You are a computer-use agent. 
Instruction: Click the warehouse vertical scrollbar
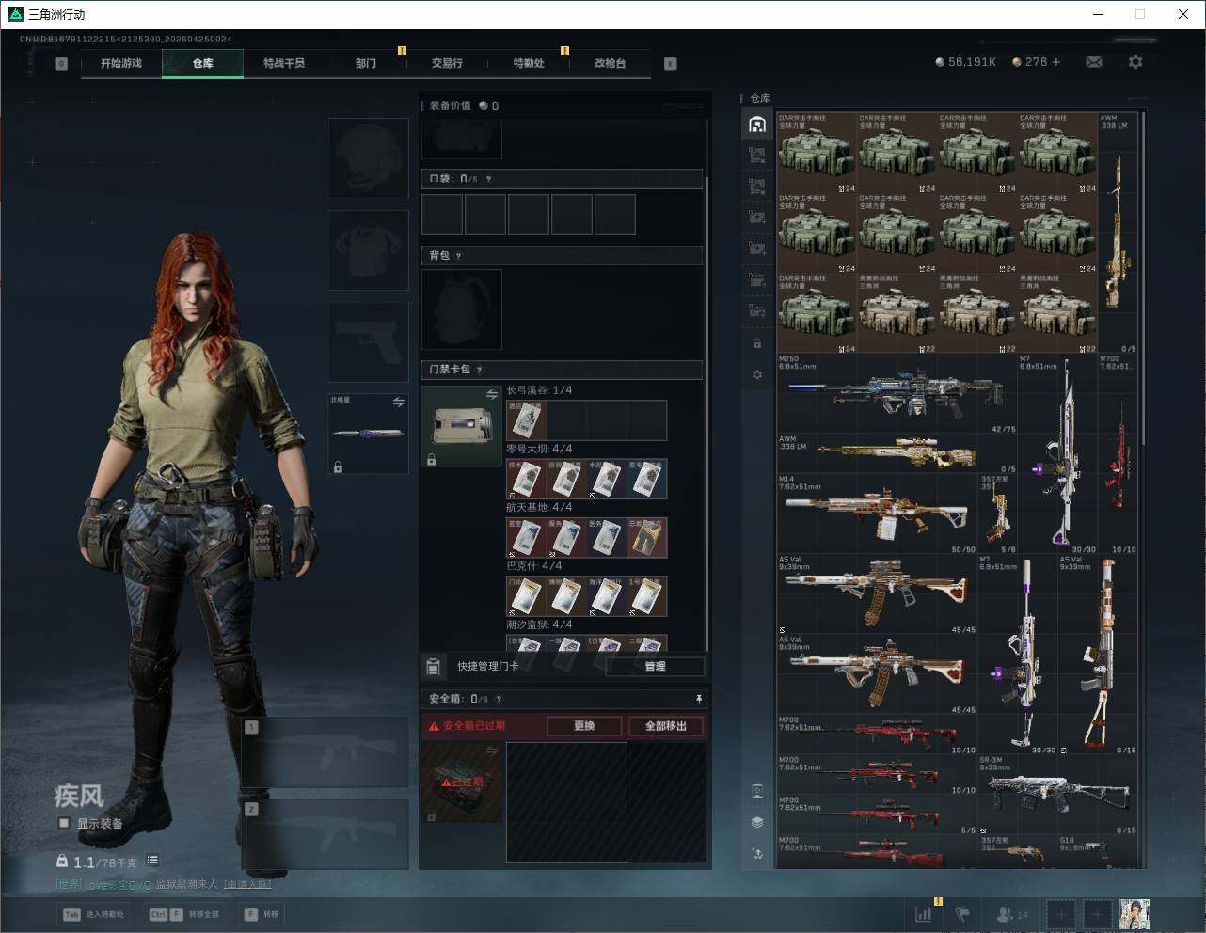pos(1142,280)
